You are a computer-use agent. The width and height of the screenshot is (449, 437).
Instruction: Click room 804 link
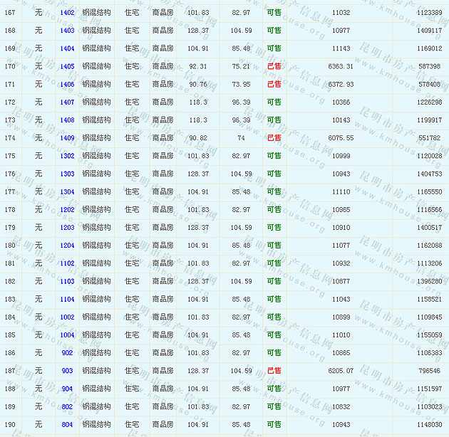(67, 425)
